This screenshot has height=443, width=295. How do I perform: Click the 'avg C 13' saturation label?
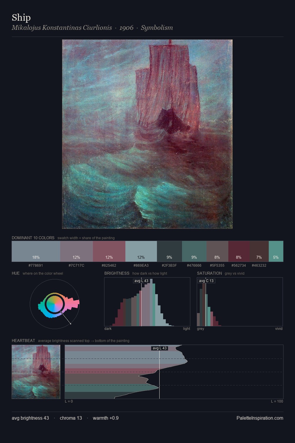(206, 281)
